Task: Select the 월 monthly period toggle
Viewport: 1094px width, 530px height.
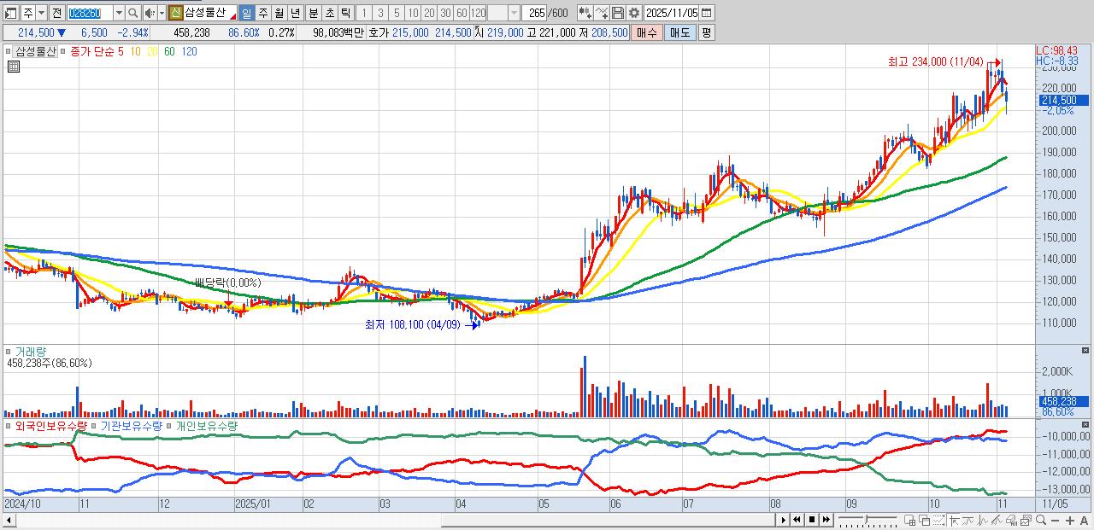Action: (279, 13)
